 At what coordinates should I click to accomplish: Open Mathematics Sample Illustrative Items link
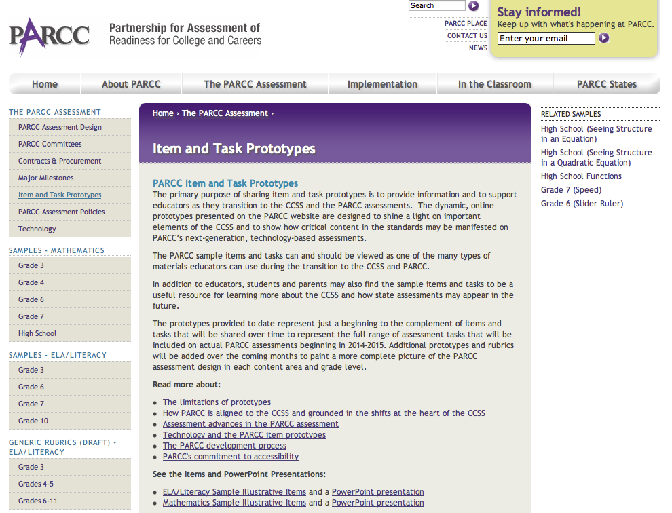pos(234,503)
